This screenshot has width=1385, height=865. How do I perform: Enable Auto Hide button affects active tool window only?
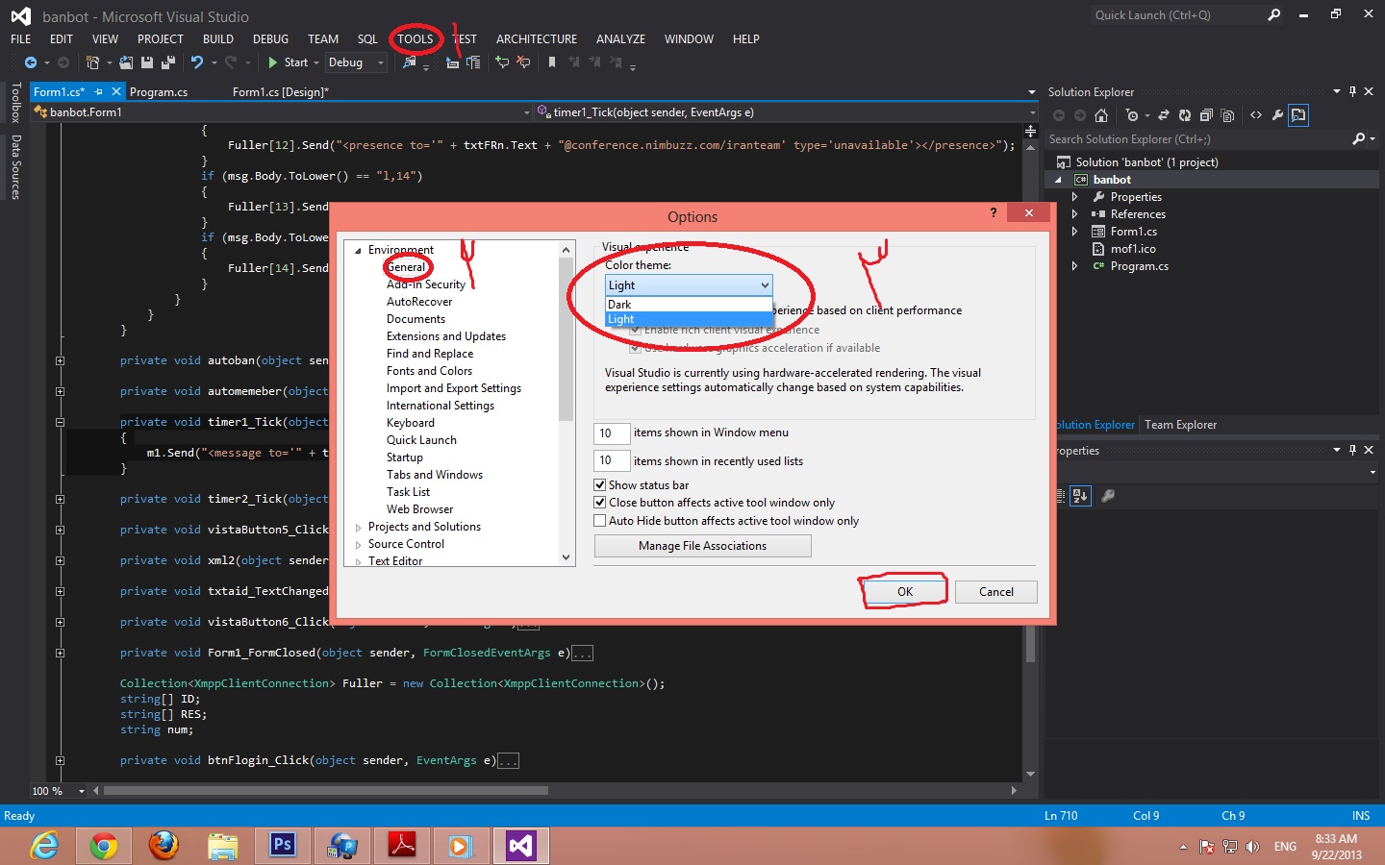coord(600,521)
